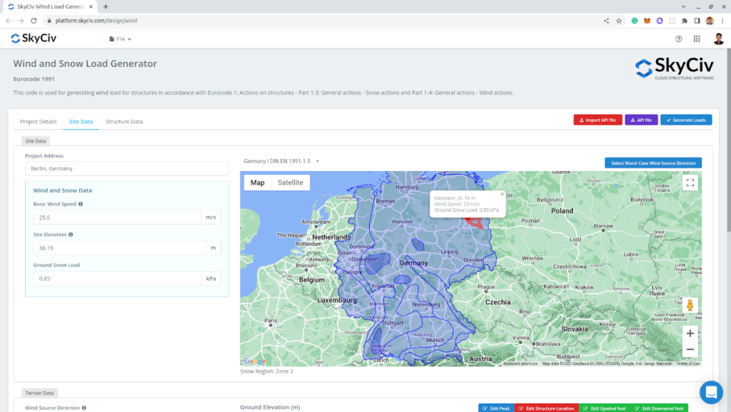Zoom in on the map

(690, 333)
